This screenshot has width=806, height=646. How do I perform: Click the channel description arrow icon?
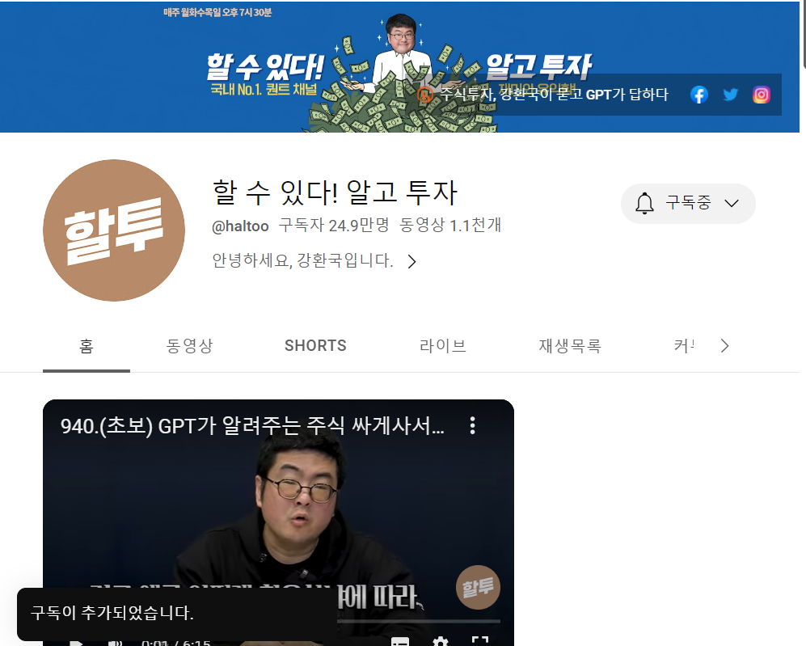(x=411, y=262)
